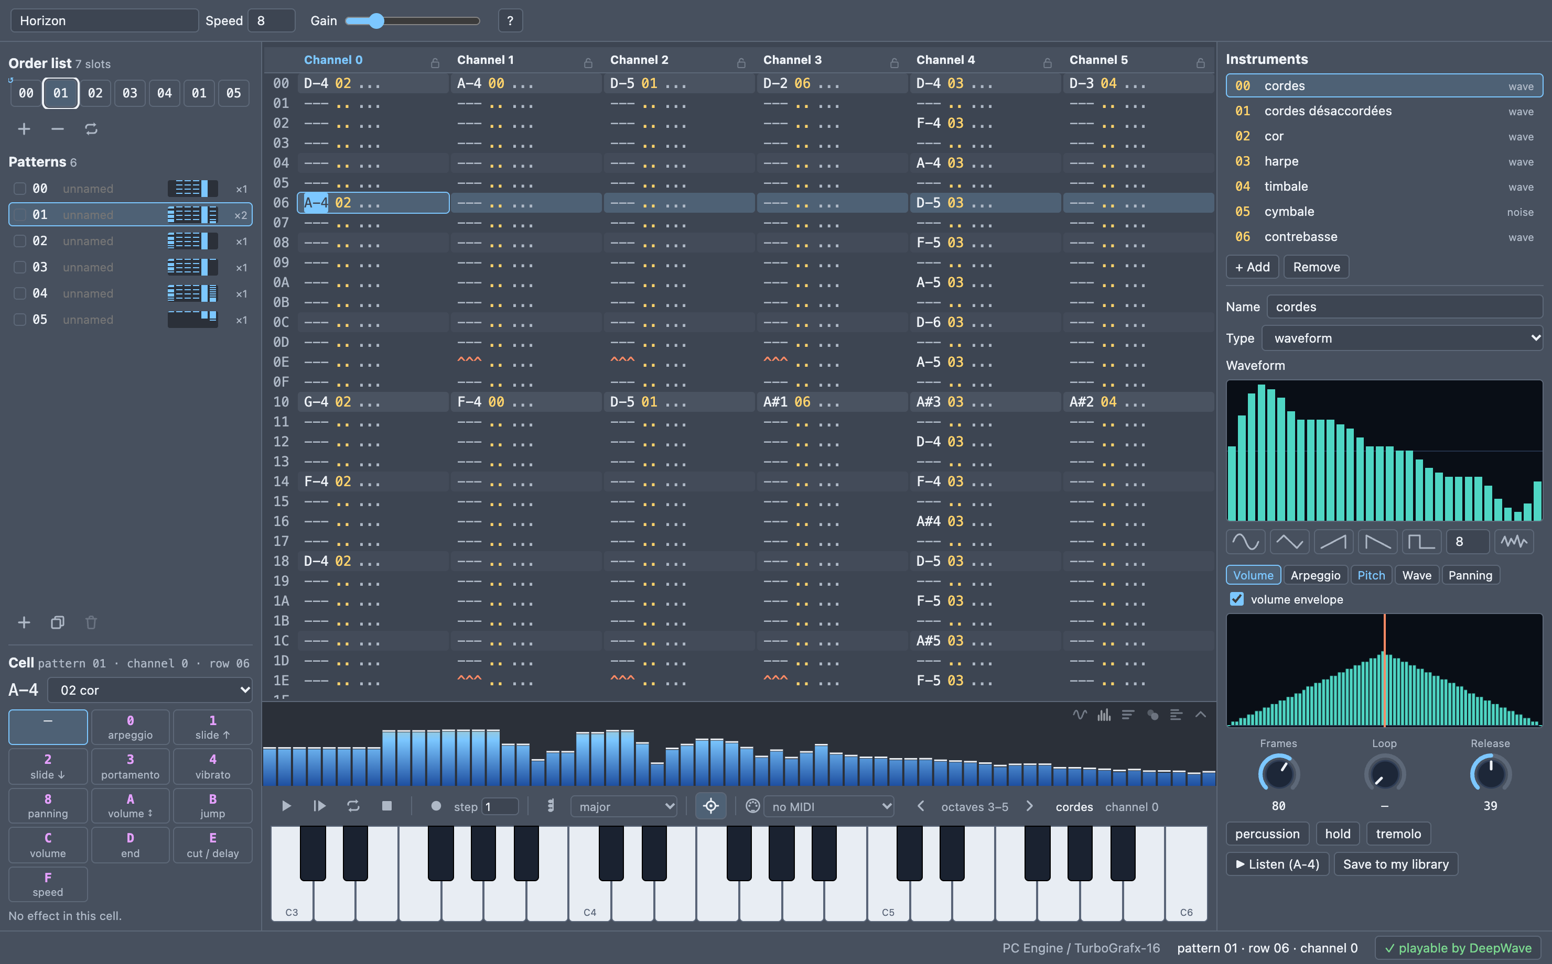Check the checkbox for pattern 00
Image resolution: width=1552 pixels, height=964 pixels.
tap(20, 189)
